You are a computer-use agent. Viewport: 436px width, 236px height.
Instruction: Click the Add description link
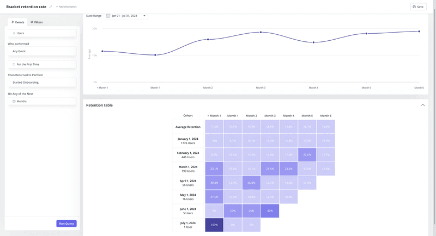point(66,7)
